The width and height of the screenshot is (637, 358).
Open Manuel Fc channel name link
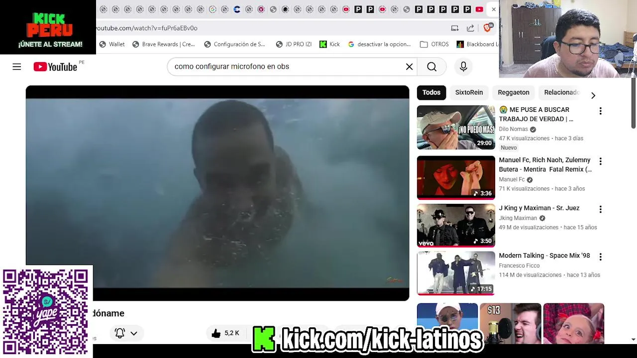point(512,179)
